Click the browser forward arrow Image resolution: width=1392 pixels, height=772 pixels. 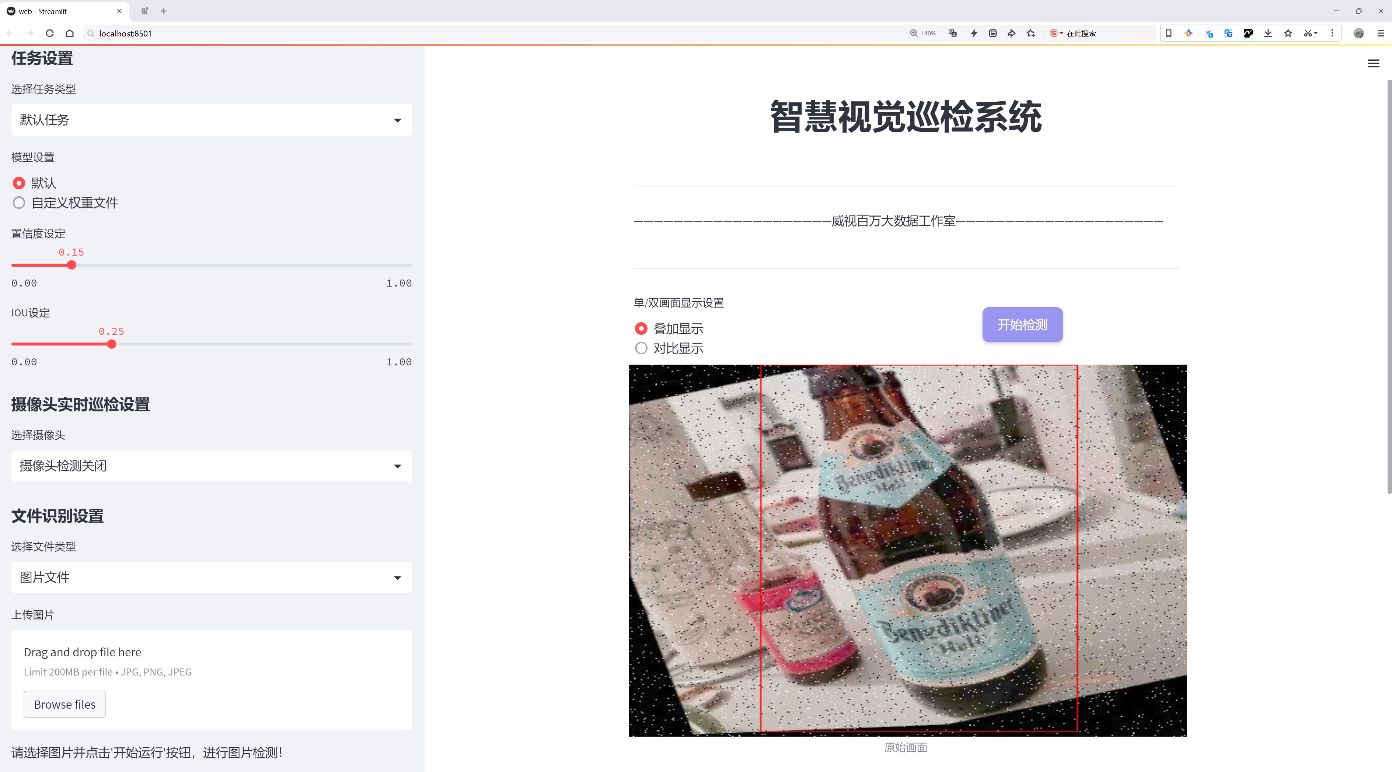[30, 34]
